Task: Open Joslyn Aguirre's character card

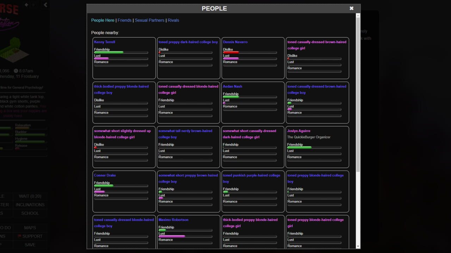Action: point(299,131)
